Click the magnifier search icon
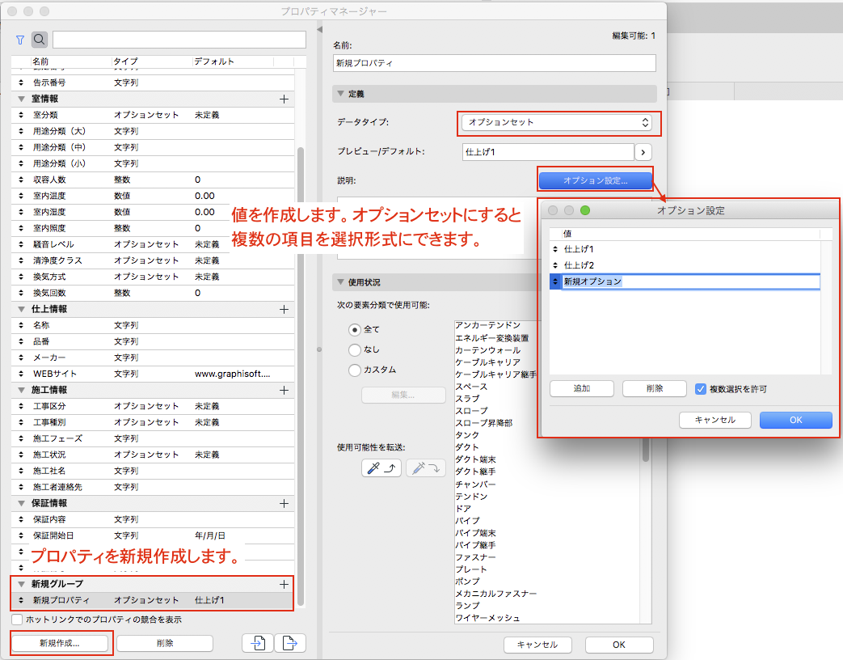The width and height of the screenshot is (843, 660). (x=40, y=39)
